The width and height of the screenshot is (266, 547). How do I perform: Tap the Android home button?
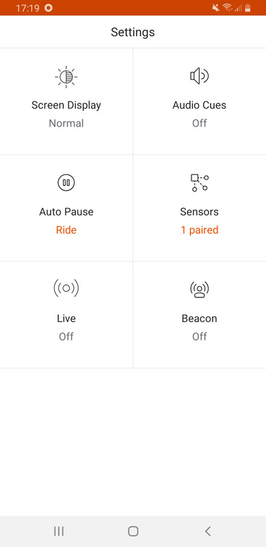(133, 531)
